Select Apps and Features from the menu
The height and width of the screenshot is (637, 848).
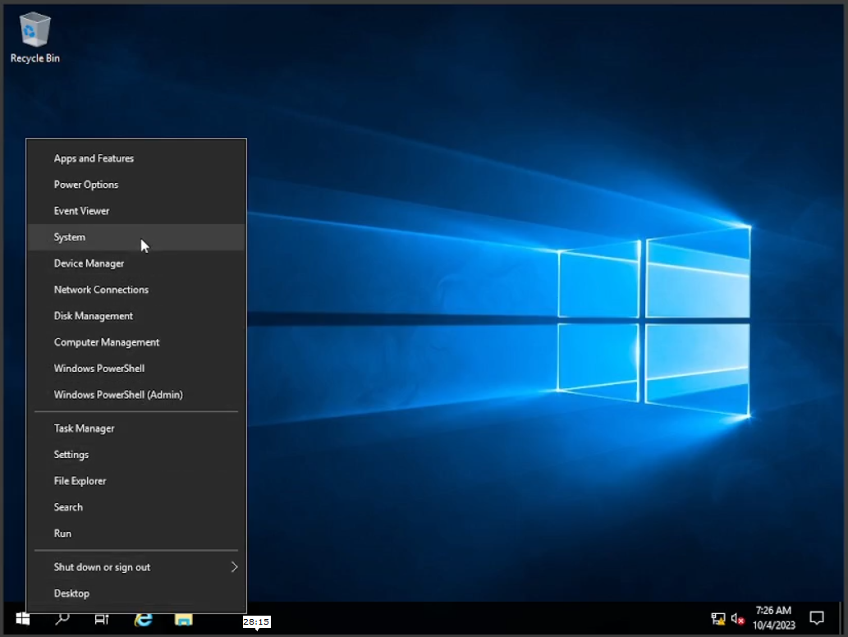(94, 158)
